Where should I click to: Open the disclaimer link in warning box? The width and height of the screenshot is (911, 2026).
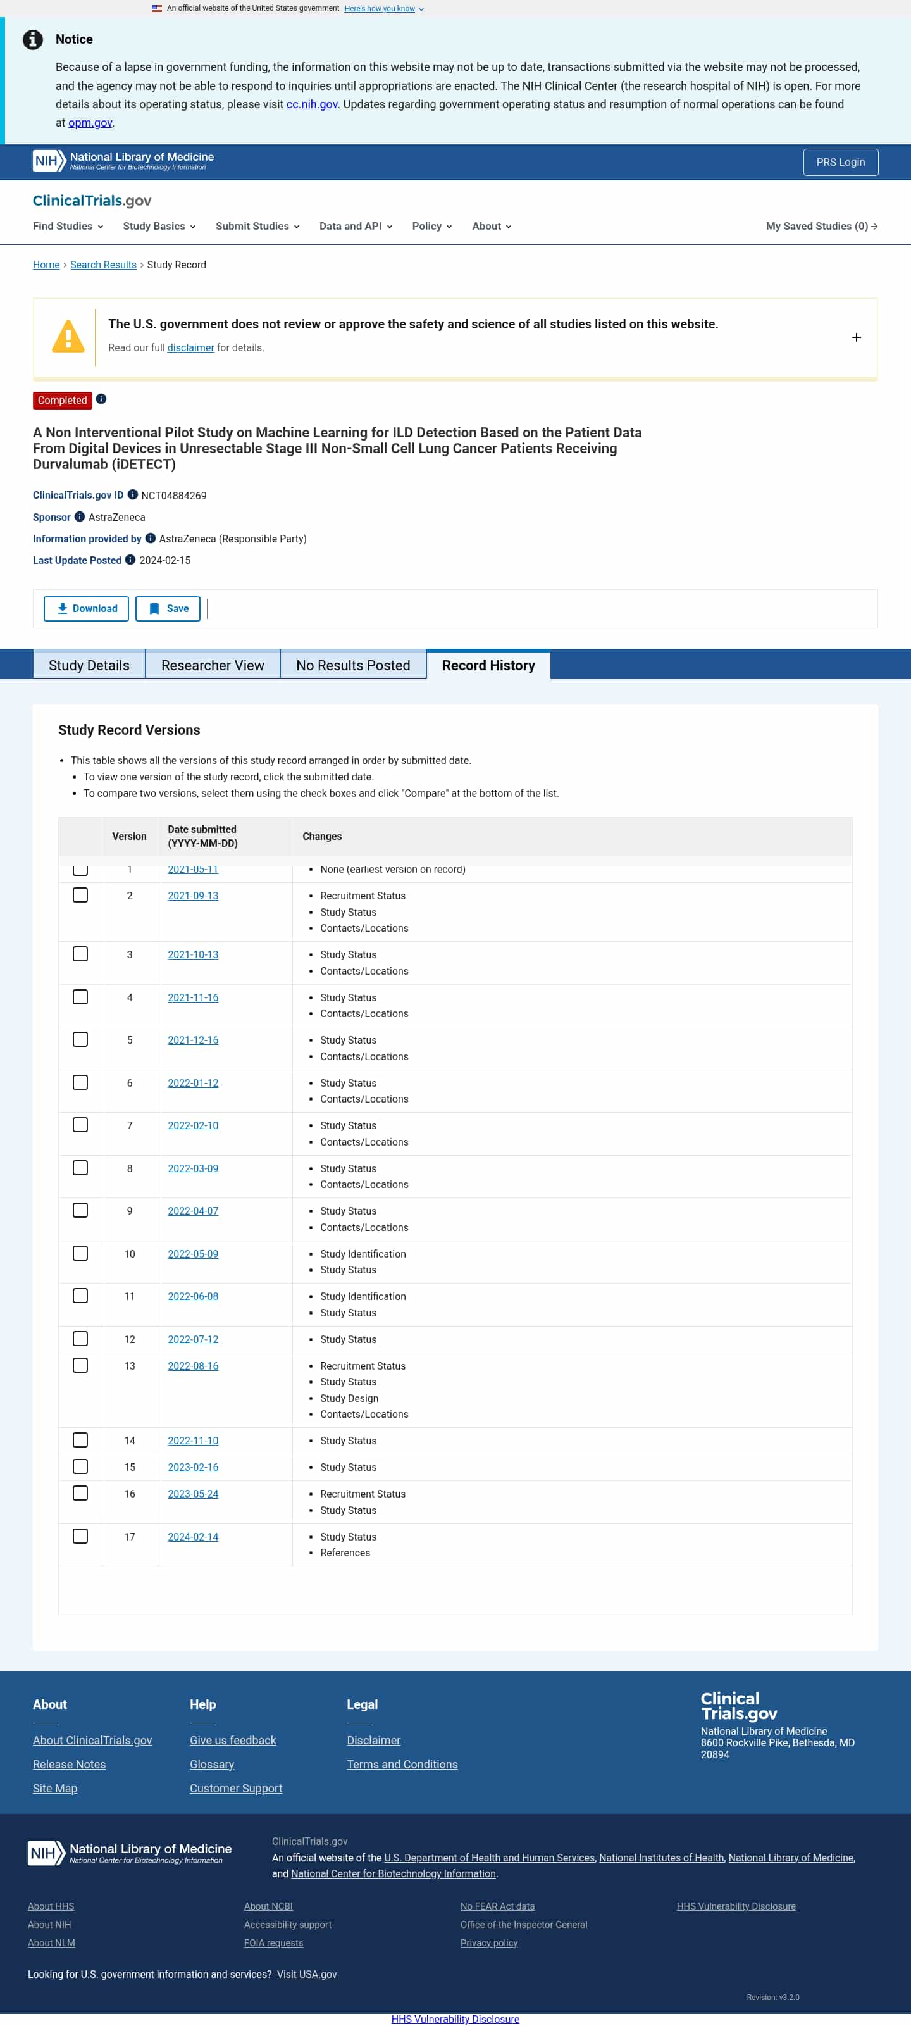tap(190, 347)
